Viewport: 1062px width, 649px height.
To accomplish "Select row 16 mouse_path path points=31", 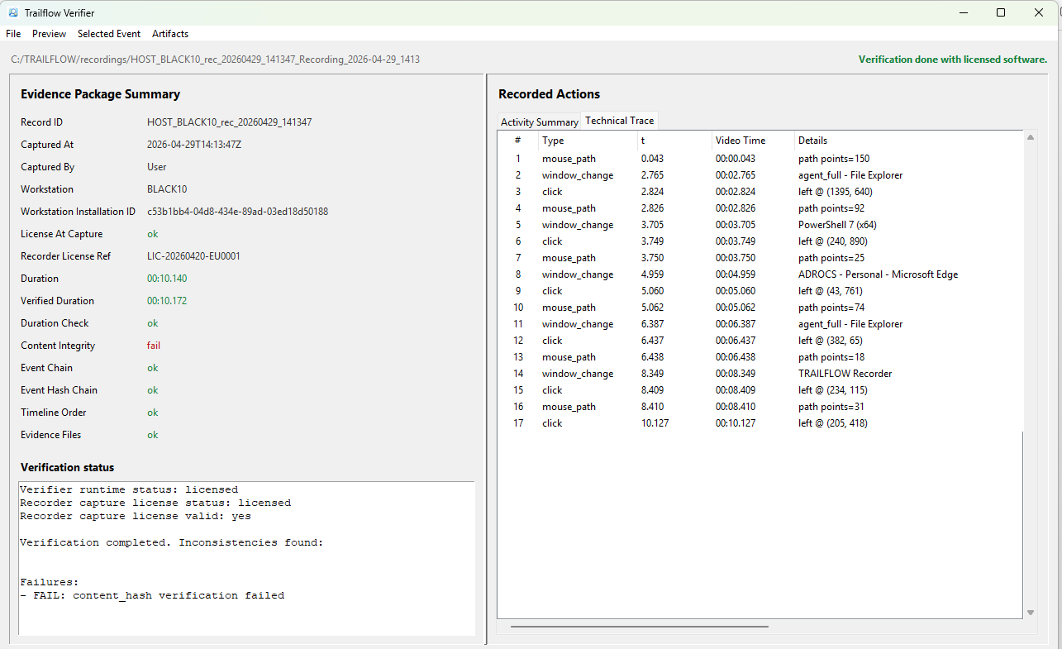I will pos(760,407).
